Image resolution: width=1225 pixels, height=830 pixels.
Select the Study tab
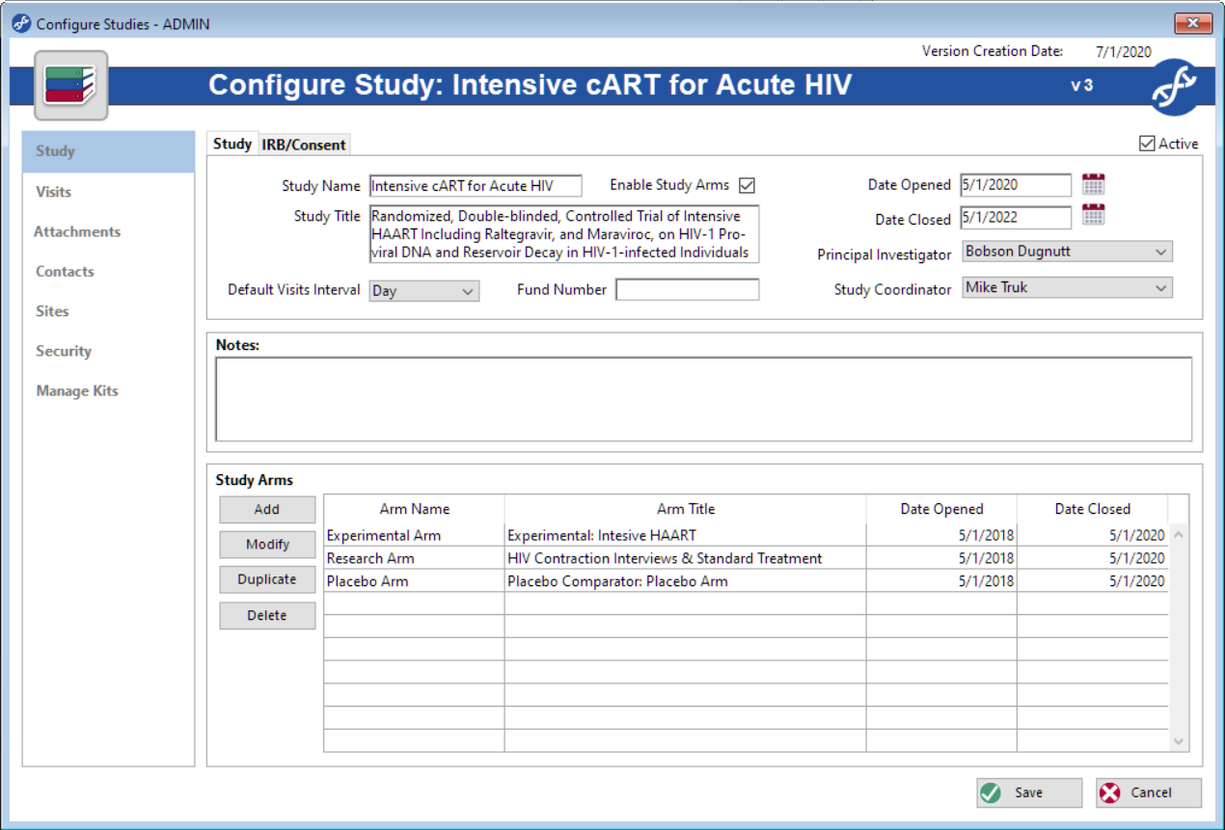232,144
